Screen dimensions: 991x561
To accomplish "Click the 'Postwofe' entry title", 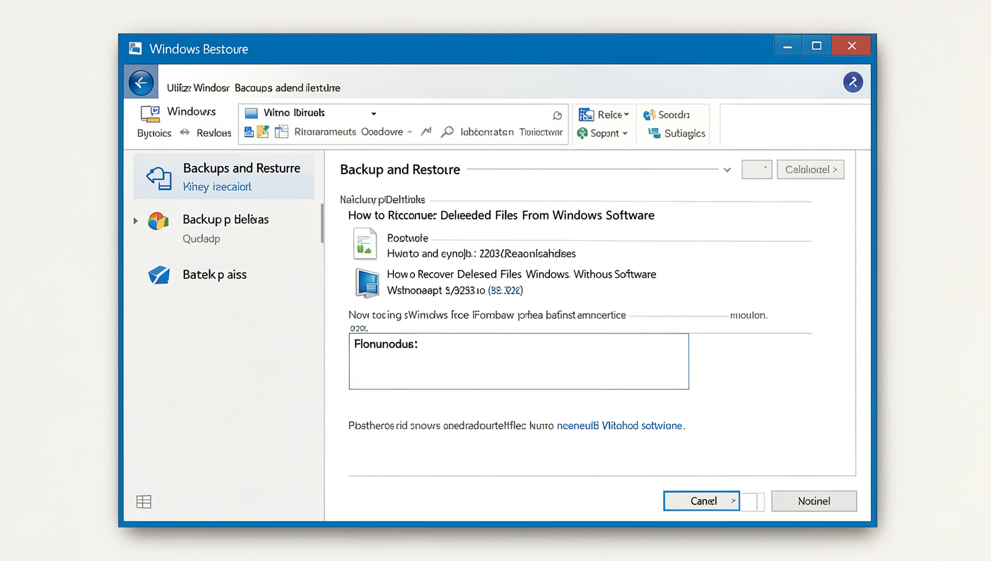I will [408, 238].
